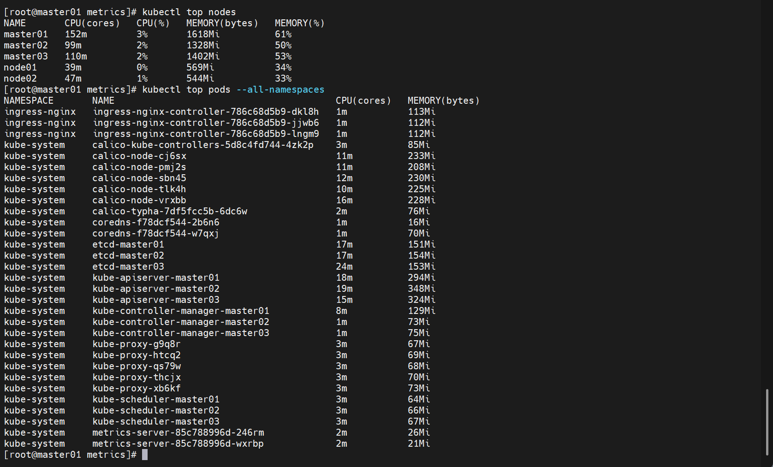Select pod name kube-proxy-qs79w
The image size is (773, 467).
(137, 366)
